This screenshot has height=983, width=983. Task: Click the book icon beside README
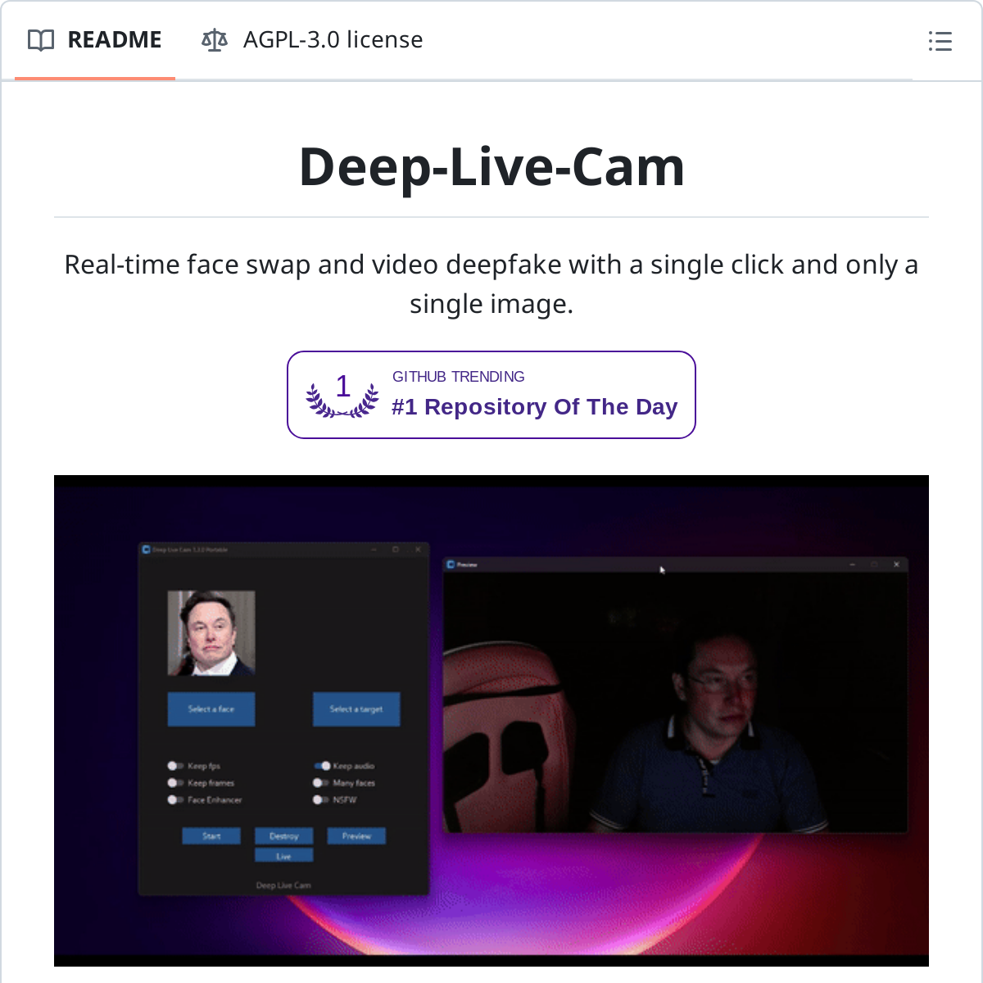click(x=41, y=40)
